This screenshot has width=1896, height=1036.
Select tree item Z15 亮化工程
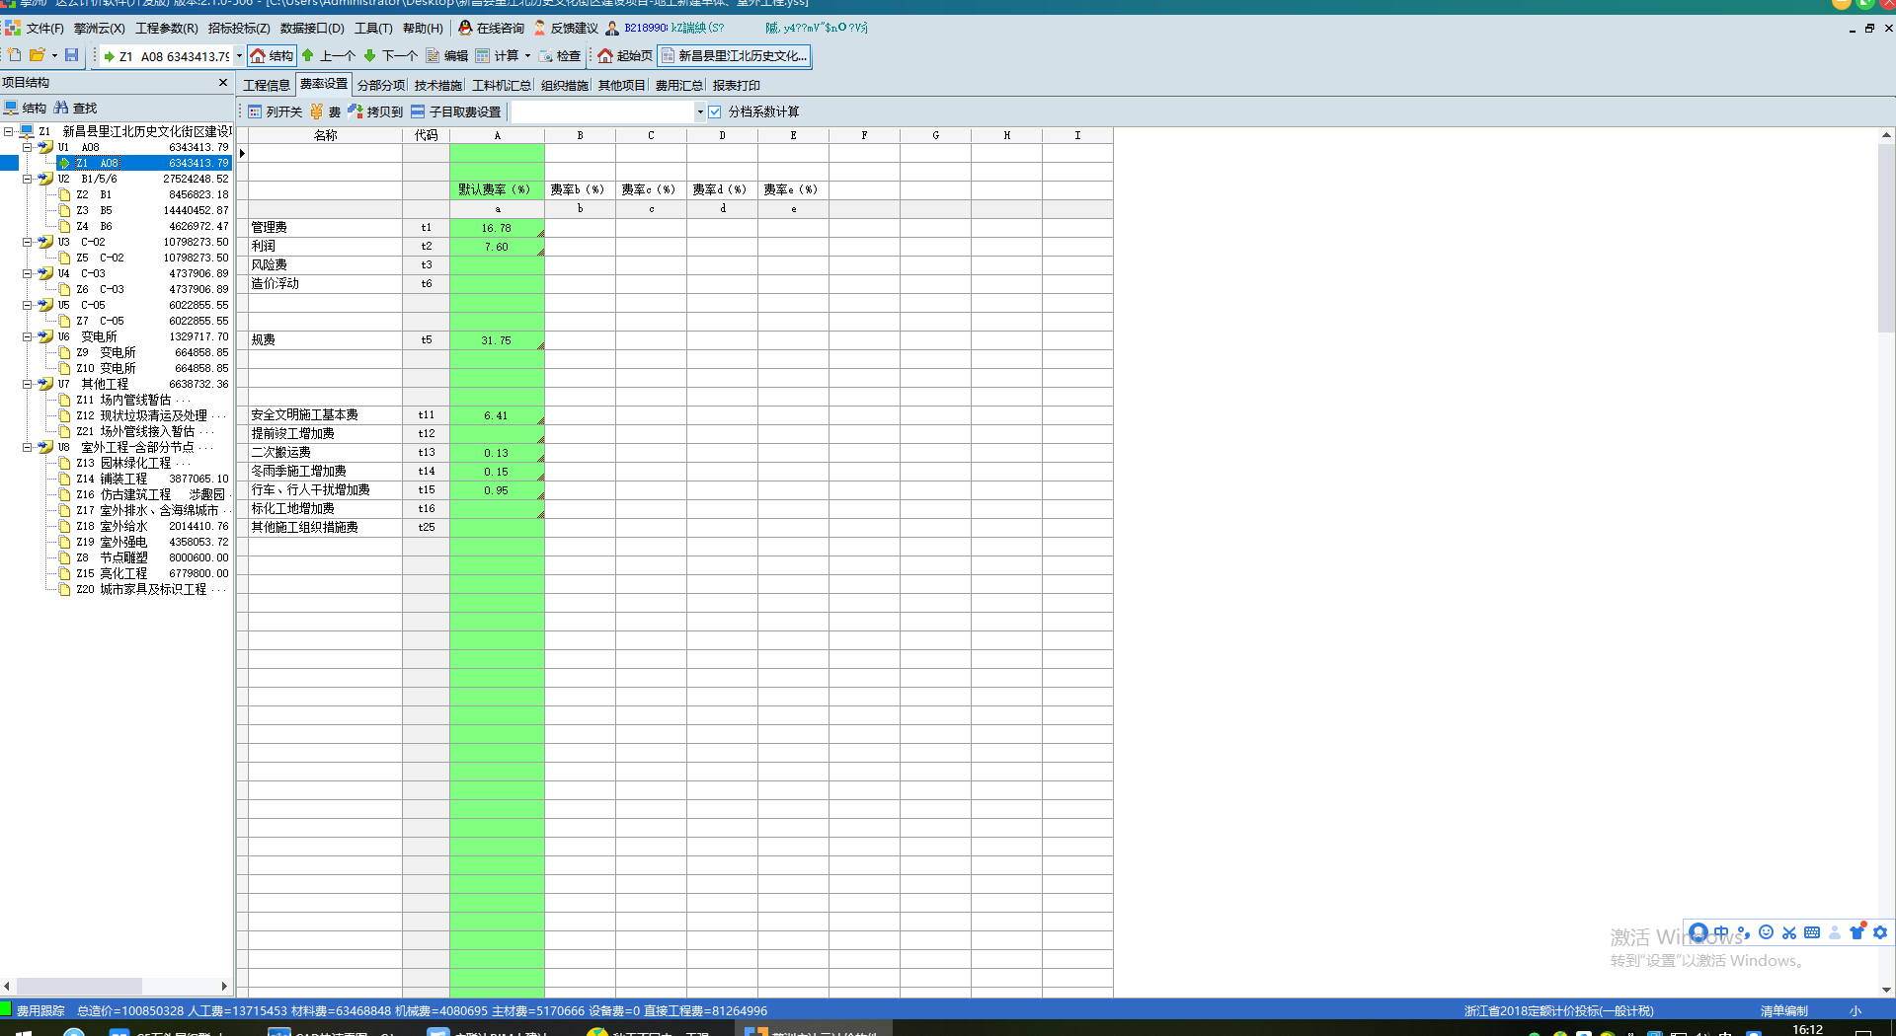pyautogui.click(x=144, y=573)
